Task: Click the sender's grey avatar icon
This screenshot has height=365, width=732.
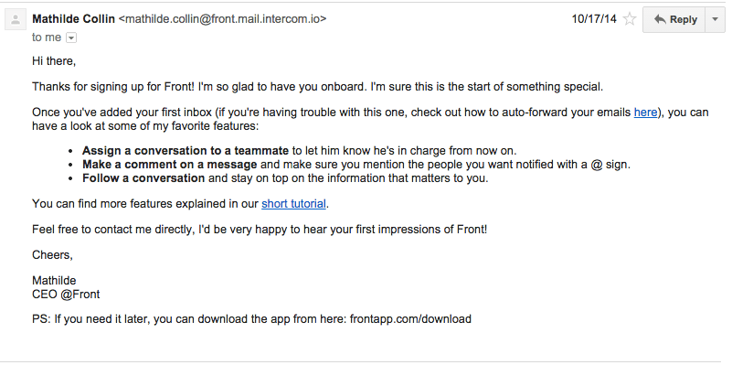Action: click(x=16, y=20)
